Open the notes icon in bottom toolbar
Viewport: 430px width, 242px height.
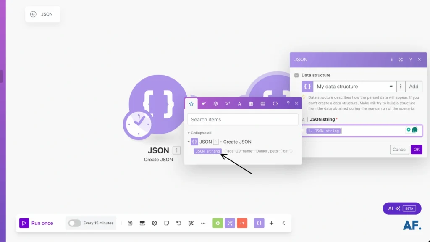(x=166, y=223)
